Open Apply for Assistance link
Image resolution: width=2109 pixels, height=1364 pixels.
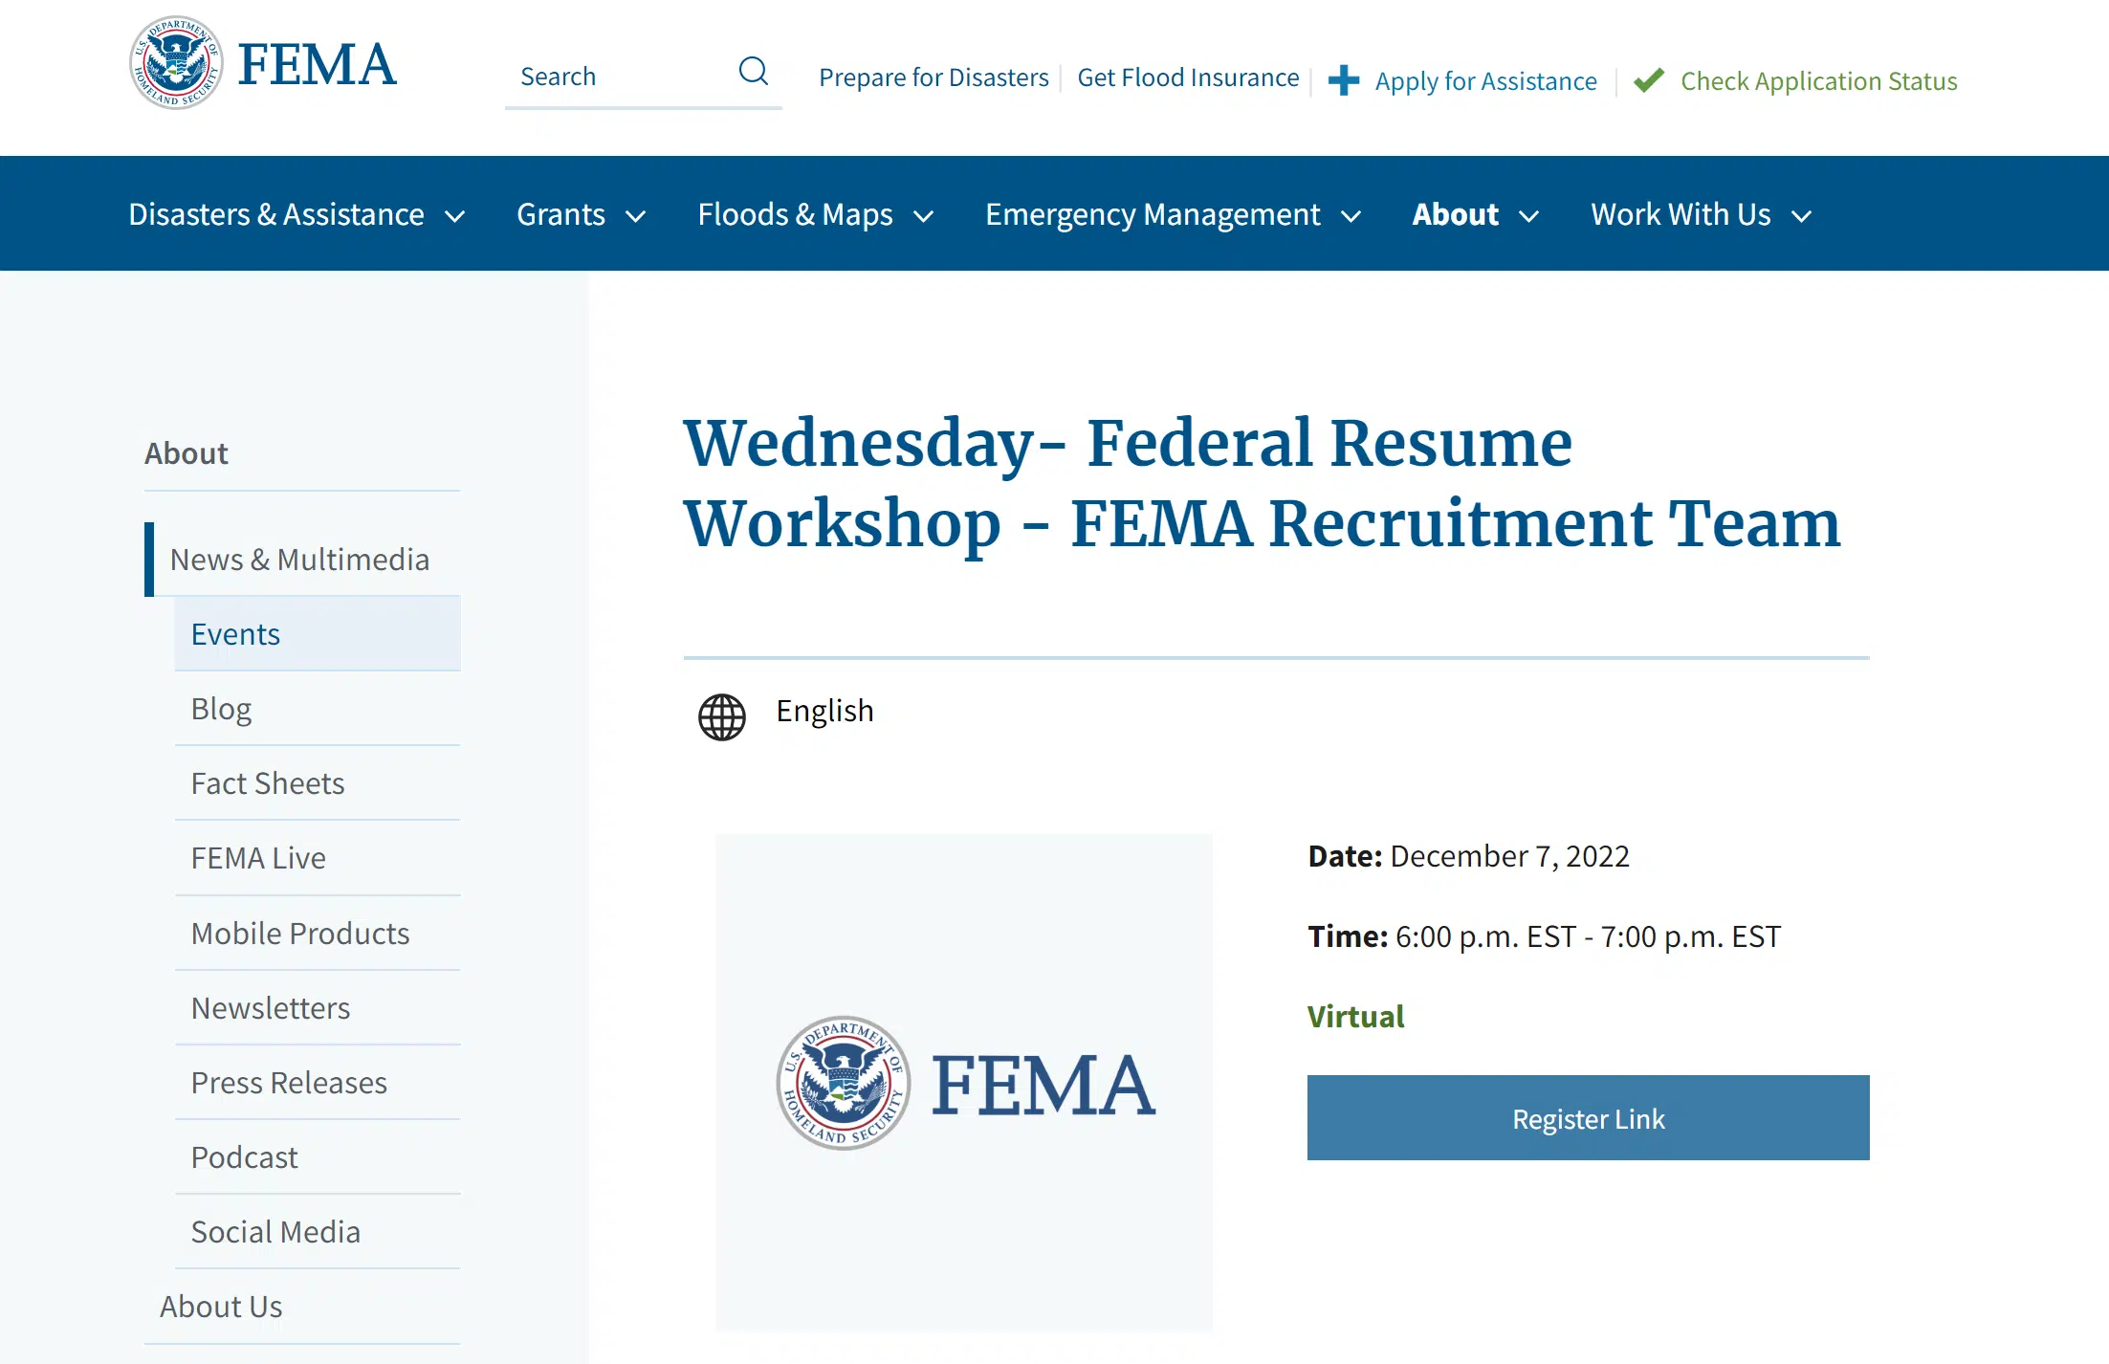(x=1485, y=81)
